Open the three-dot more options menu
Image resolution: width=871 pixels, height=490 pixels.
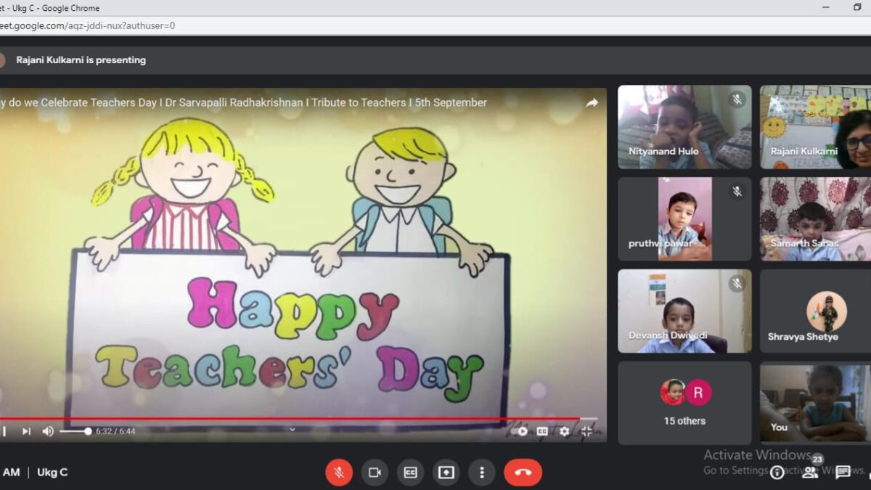tap(481, 473)
